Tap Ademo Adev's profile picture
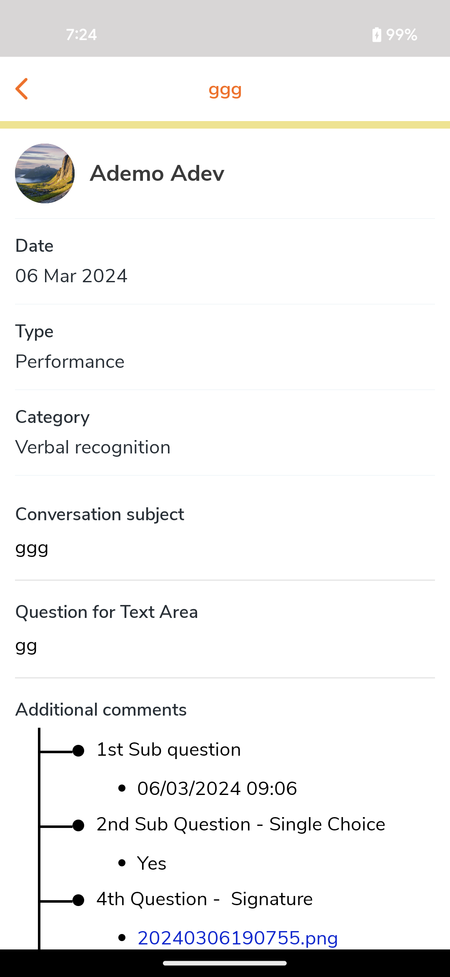This screenshot has height=977, width=450. tap(45, 174)
